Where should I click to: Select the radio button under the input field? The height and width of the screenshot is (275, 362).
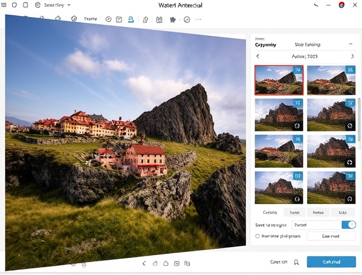257,236
